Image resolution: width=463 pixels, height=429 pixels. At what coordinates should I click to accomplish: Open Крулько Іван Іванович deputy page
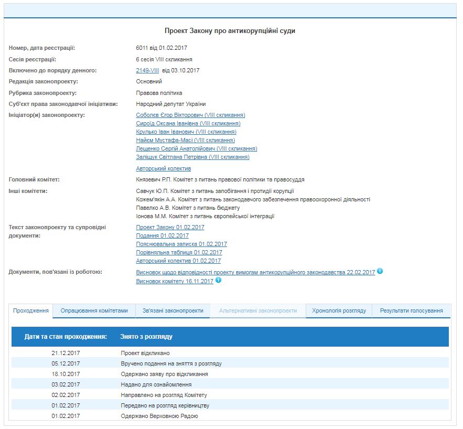(186, 132)
